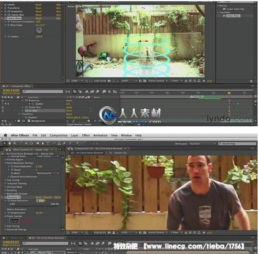Open Mode Multichannel dropdown
Image resolution: width=258 pixels, height=254 pixels.
point(48,173)
